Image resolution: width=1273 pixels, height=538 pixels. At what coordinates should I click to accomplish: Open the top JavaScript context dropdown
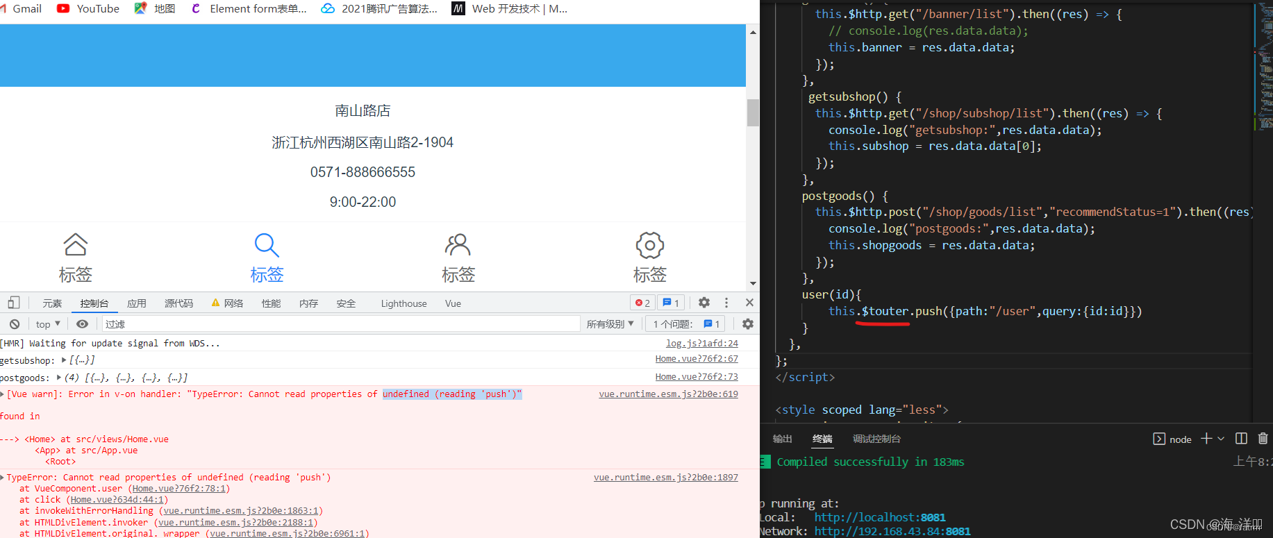click(x=48, y=324)
